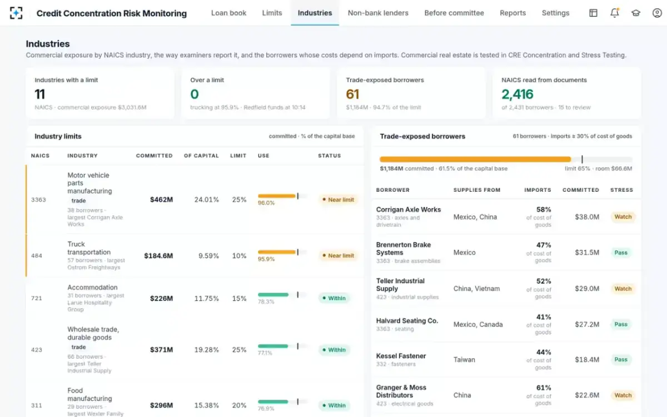The width and height of the screenshot is (667, 417).
Task: Open the user account icon
Action: (657, 13)
